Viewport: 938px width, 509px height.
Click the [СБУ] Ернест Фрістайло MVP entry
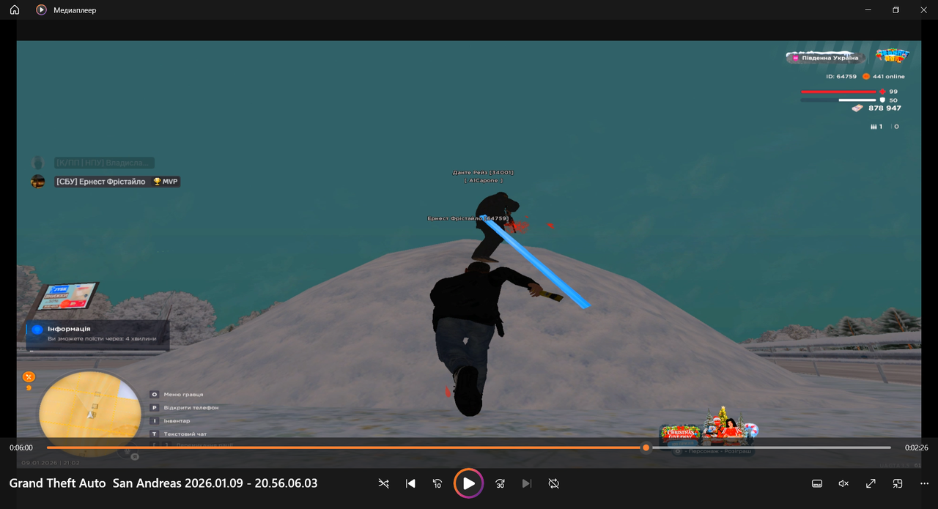coord(106,182)
